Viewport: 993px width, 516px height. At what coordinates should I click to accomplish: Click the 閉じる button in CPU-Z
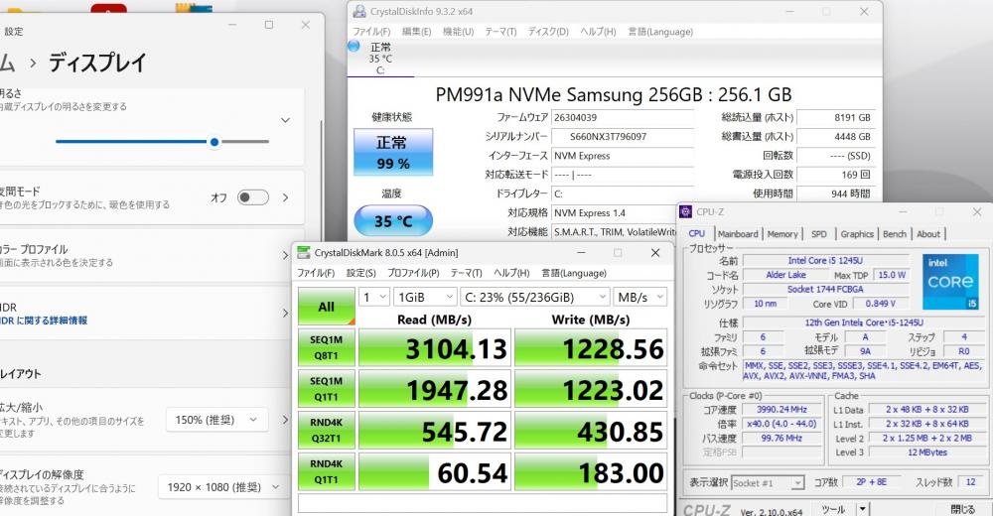962,509
